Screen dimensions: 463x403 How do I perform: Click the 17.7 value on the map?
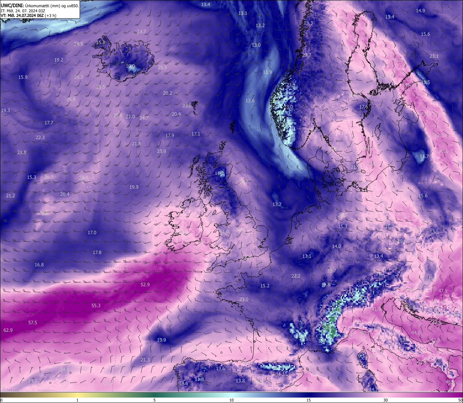(49, 123)
